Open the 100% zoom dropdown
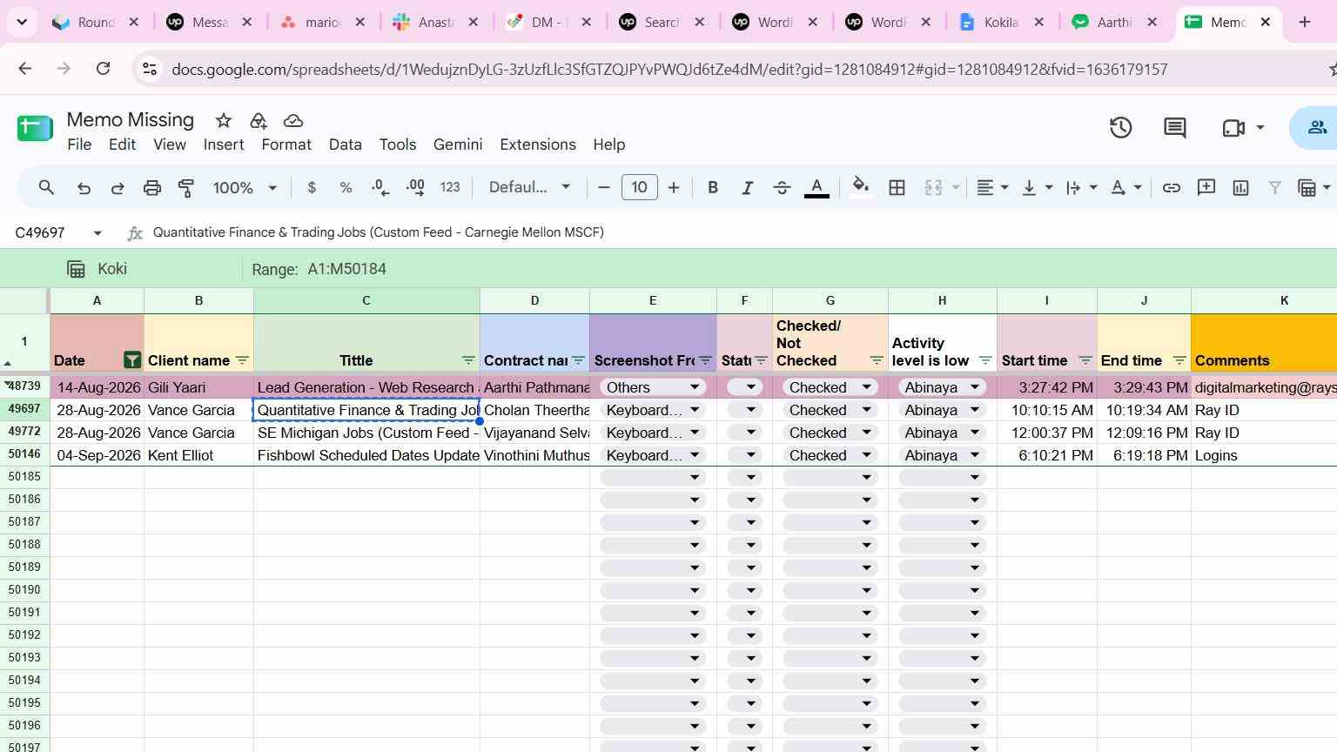The width and height of the screenshot is (1337, 752). pyautogui.click(x=245, y=187)
